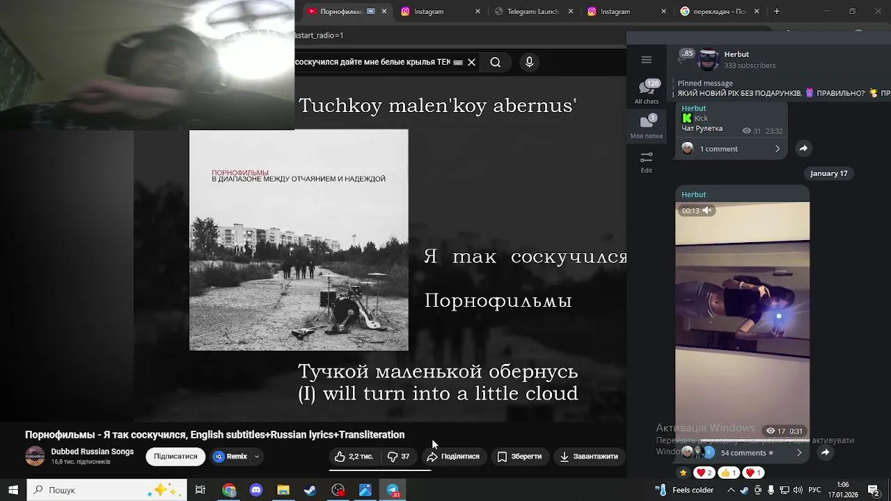The image size is (891, 501).
Task: Open Telegram from the taskbar
Action: [x=393, y=490]
